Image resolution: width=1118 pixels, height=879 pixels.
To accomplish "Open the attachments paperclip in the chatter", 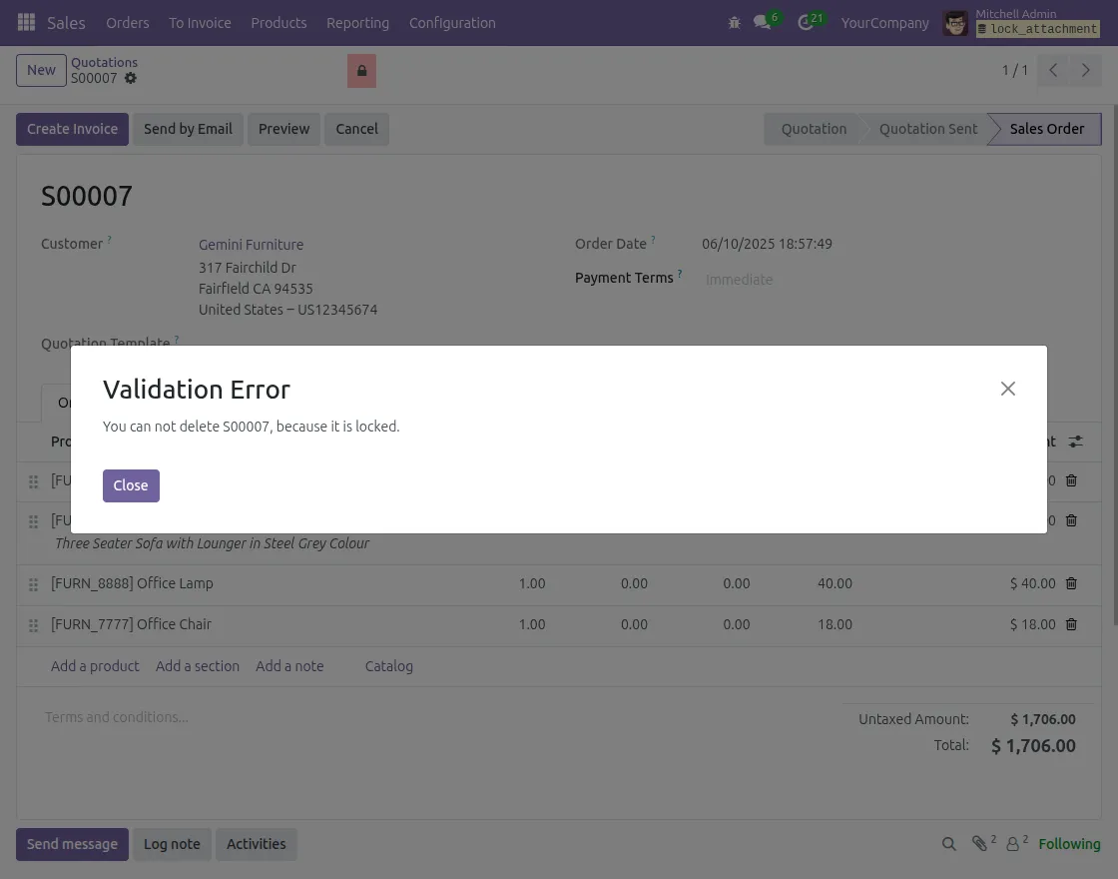I will [981, 844].
